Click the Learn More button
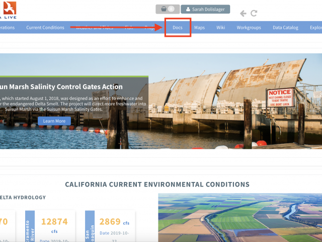This screenshot has height=242, width=322. 54,121
